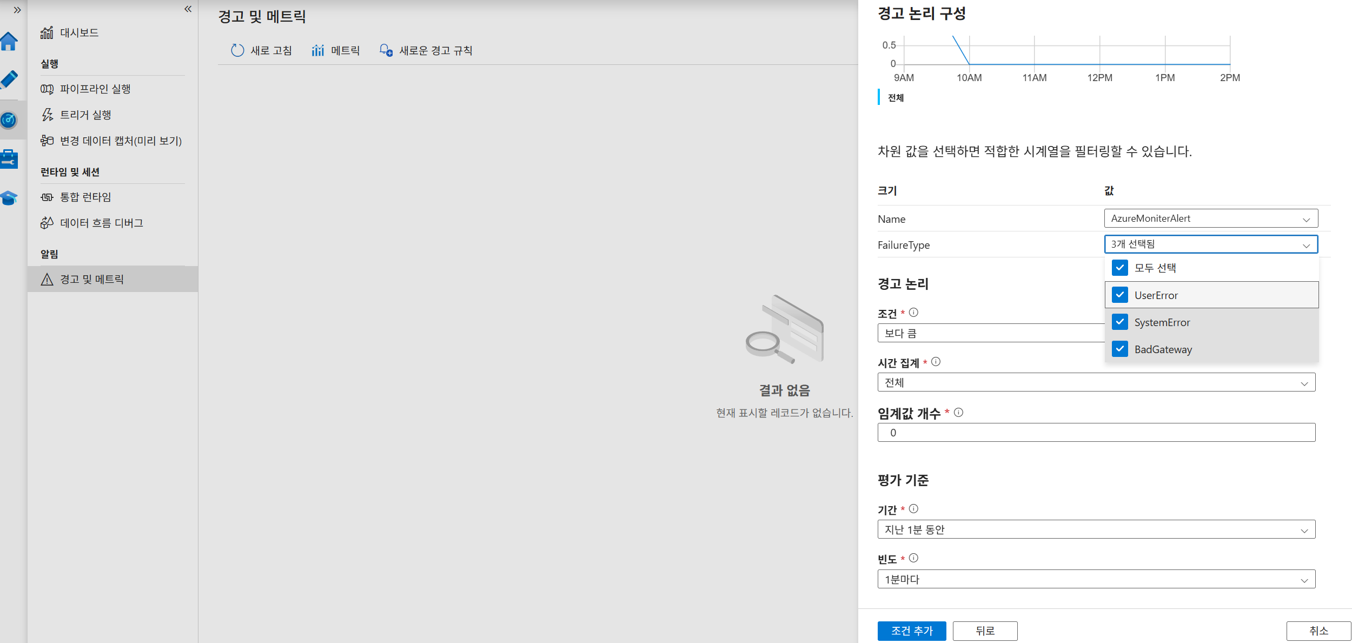Open the Manage toolbox icon
1352x643 pixels.
pos(9,159)
